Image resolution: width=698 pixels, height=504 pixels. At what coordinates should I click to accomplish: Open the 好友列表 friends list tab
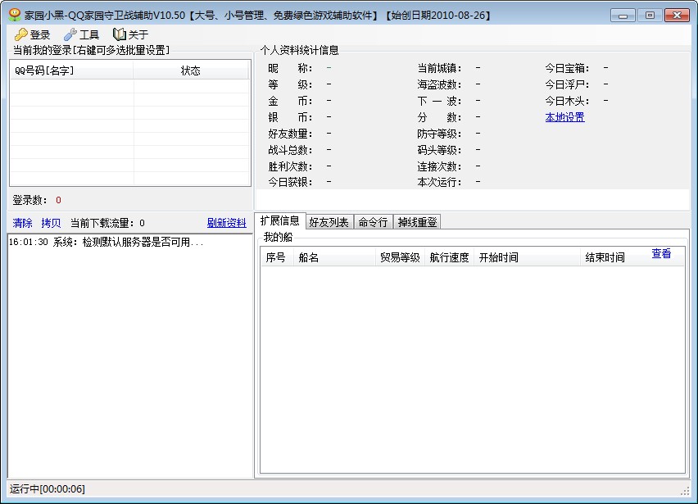coord(328,220)
